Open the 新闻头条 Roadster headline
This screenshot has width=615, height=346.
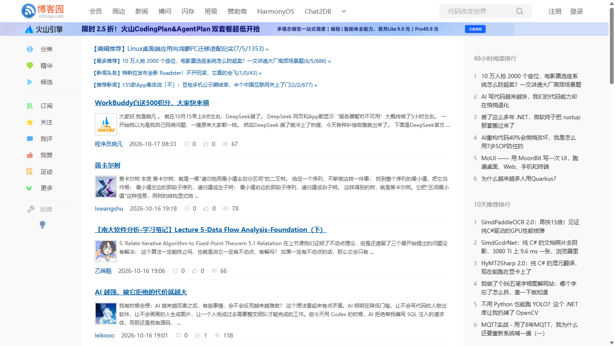pyautogui.click(x=177, y=73)
